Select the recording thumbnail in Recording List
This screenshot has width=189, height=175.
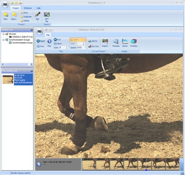click(x=8, y=79)
